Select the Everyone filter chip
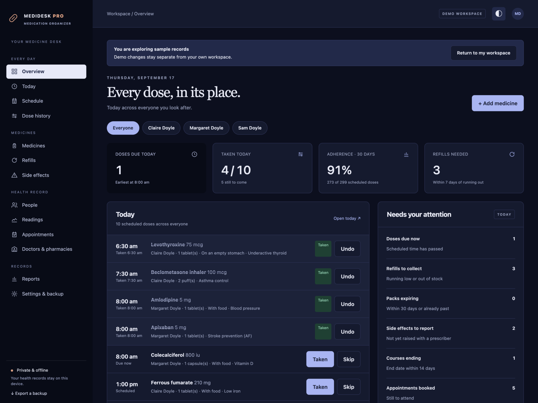Image resolution: width=538 pixels, height=403 pixels. (123, 128)
